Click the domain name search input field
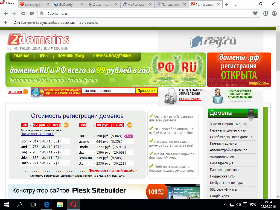The image size is (280, 210). [108, 91]
